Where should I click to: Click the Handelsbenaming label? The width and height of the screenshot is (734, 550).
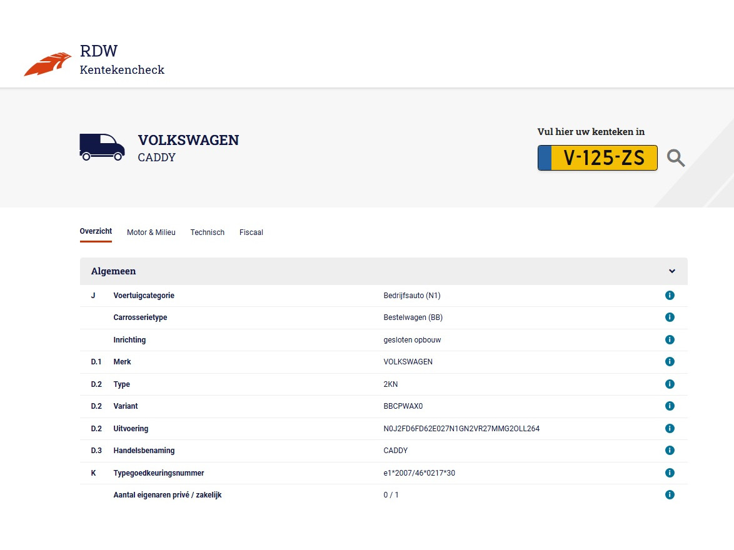click(144, 451)
